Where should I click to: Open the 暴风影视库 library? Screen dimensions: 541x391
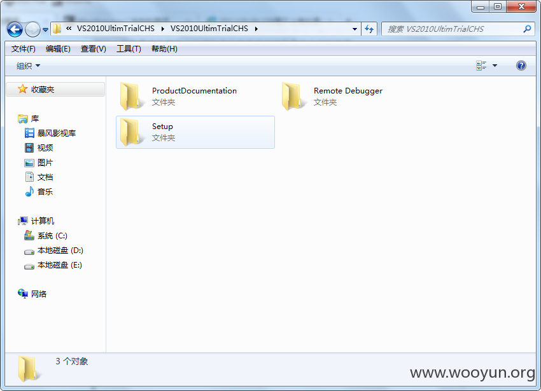(x=57, y=134)
